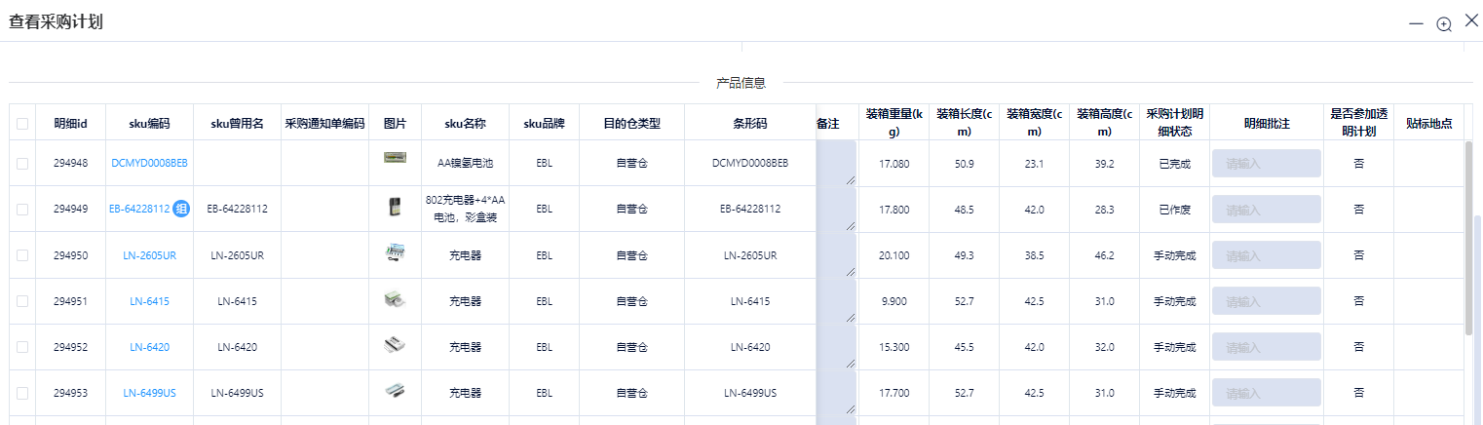Open sku link EB-64228112

pos(139,210)
